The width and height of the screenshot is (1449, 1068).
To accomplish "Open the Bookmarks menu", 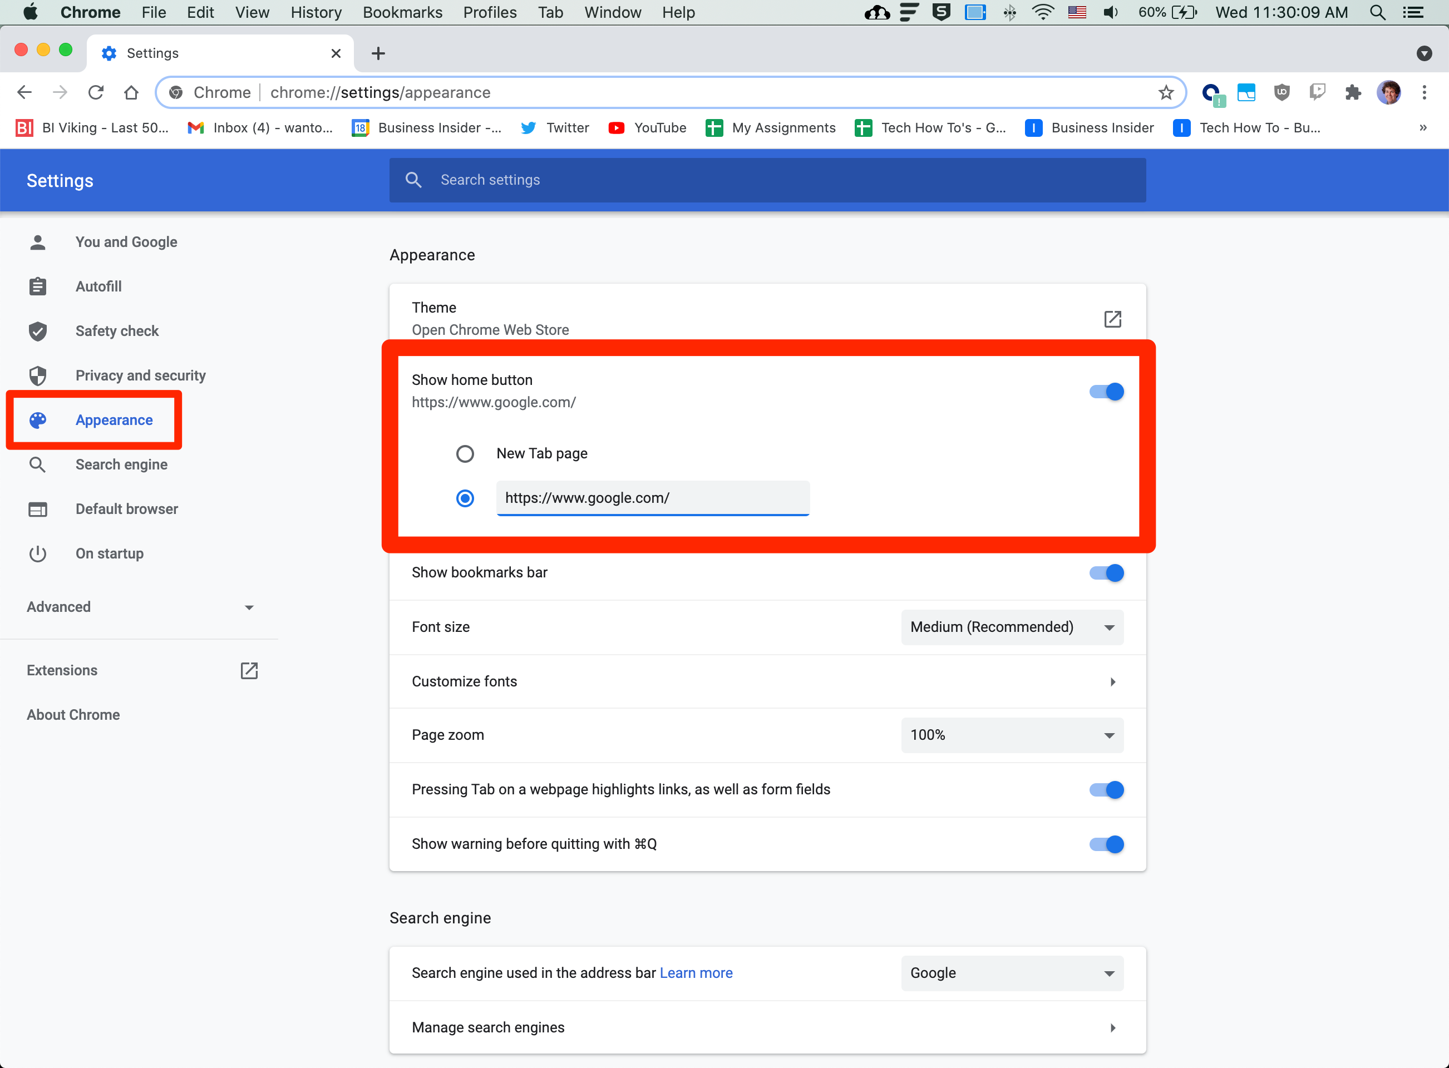I will (402, 12).
